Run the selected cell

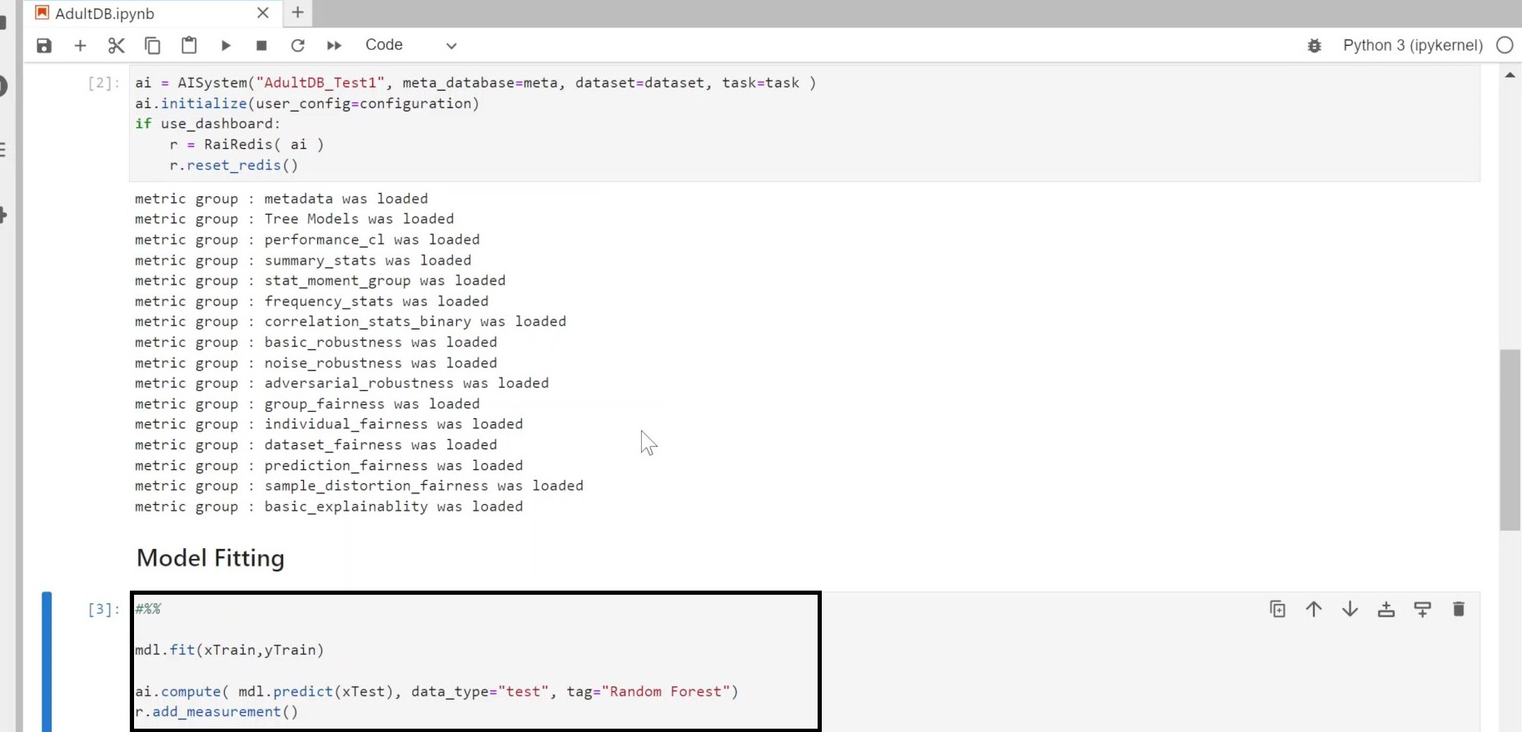point(226,46)
